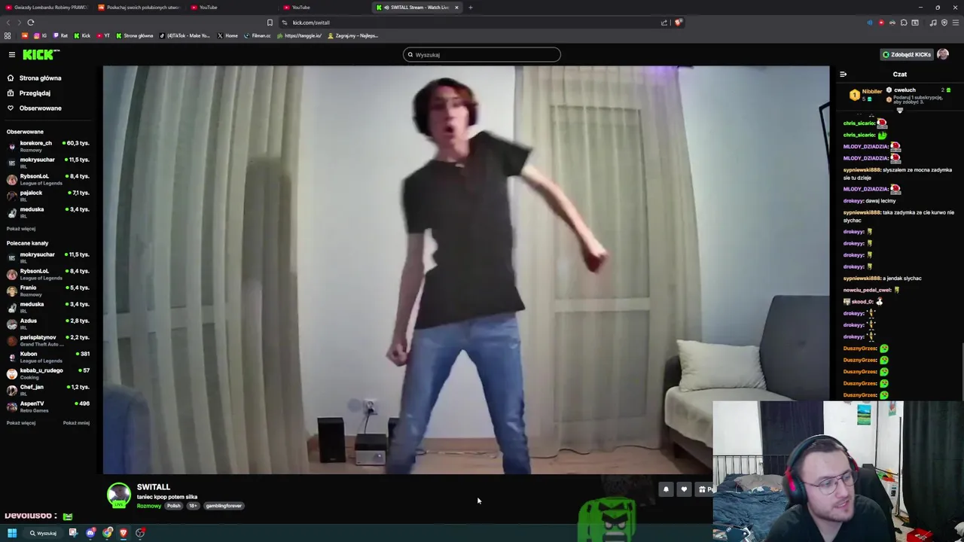The width and height of the screenshot is (964, 542).
Task: Open recommended channel Azdus
Action: [x=48, y=323]
